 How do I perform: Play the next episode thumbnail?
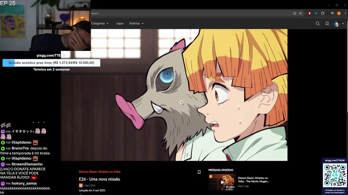tap(222, 182)
